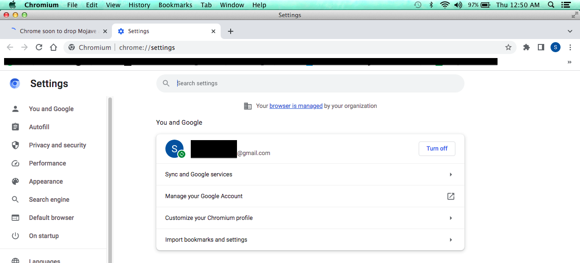Click the Chromium site info icon

72,47
